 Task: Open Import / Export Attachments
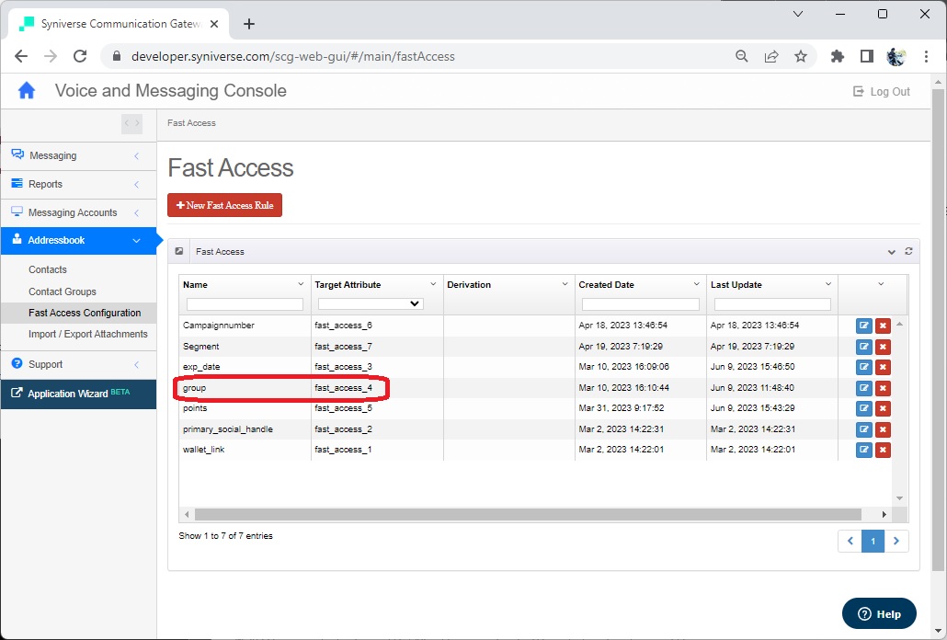click(88, 334)
